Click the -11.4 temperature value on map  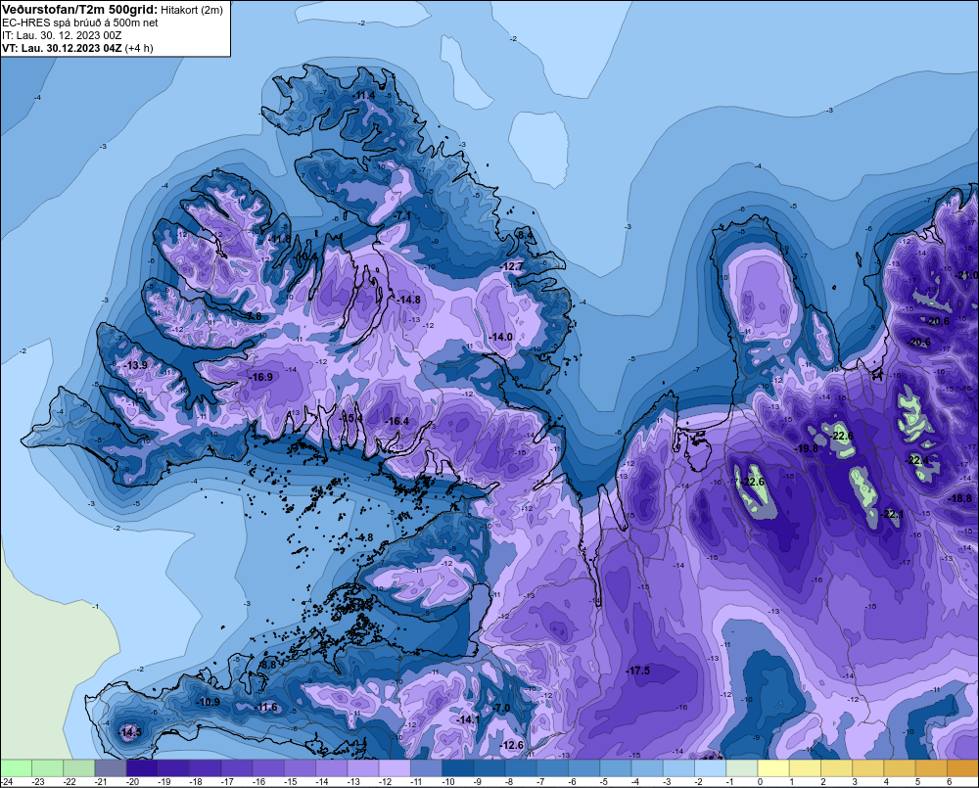(x=363, y=95)
